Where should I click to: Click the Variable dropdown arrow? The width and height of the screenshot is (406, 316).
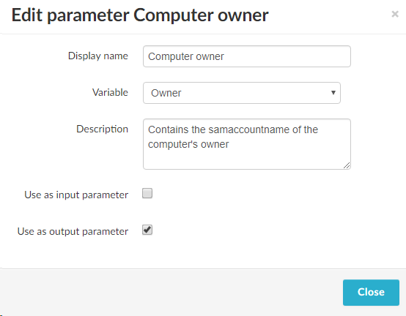pos(333,93)
